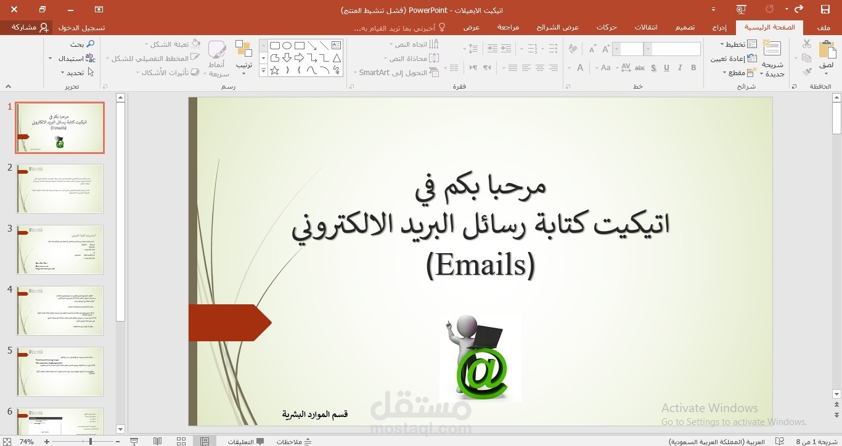Viewport: 842px width, 446px height.
Task: Click the Italic I icon
Action: click(x=680, y=68)
